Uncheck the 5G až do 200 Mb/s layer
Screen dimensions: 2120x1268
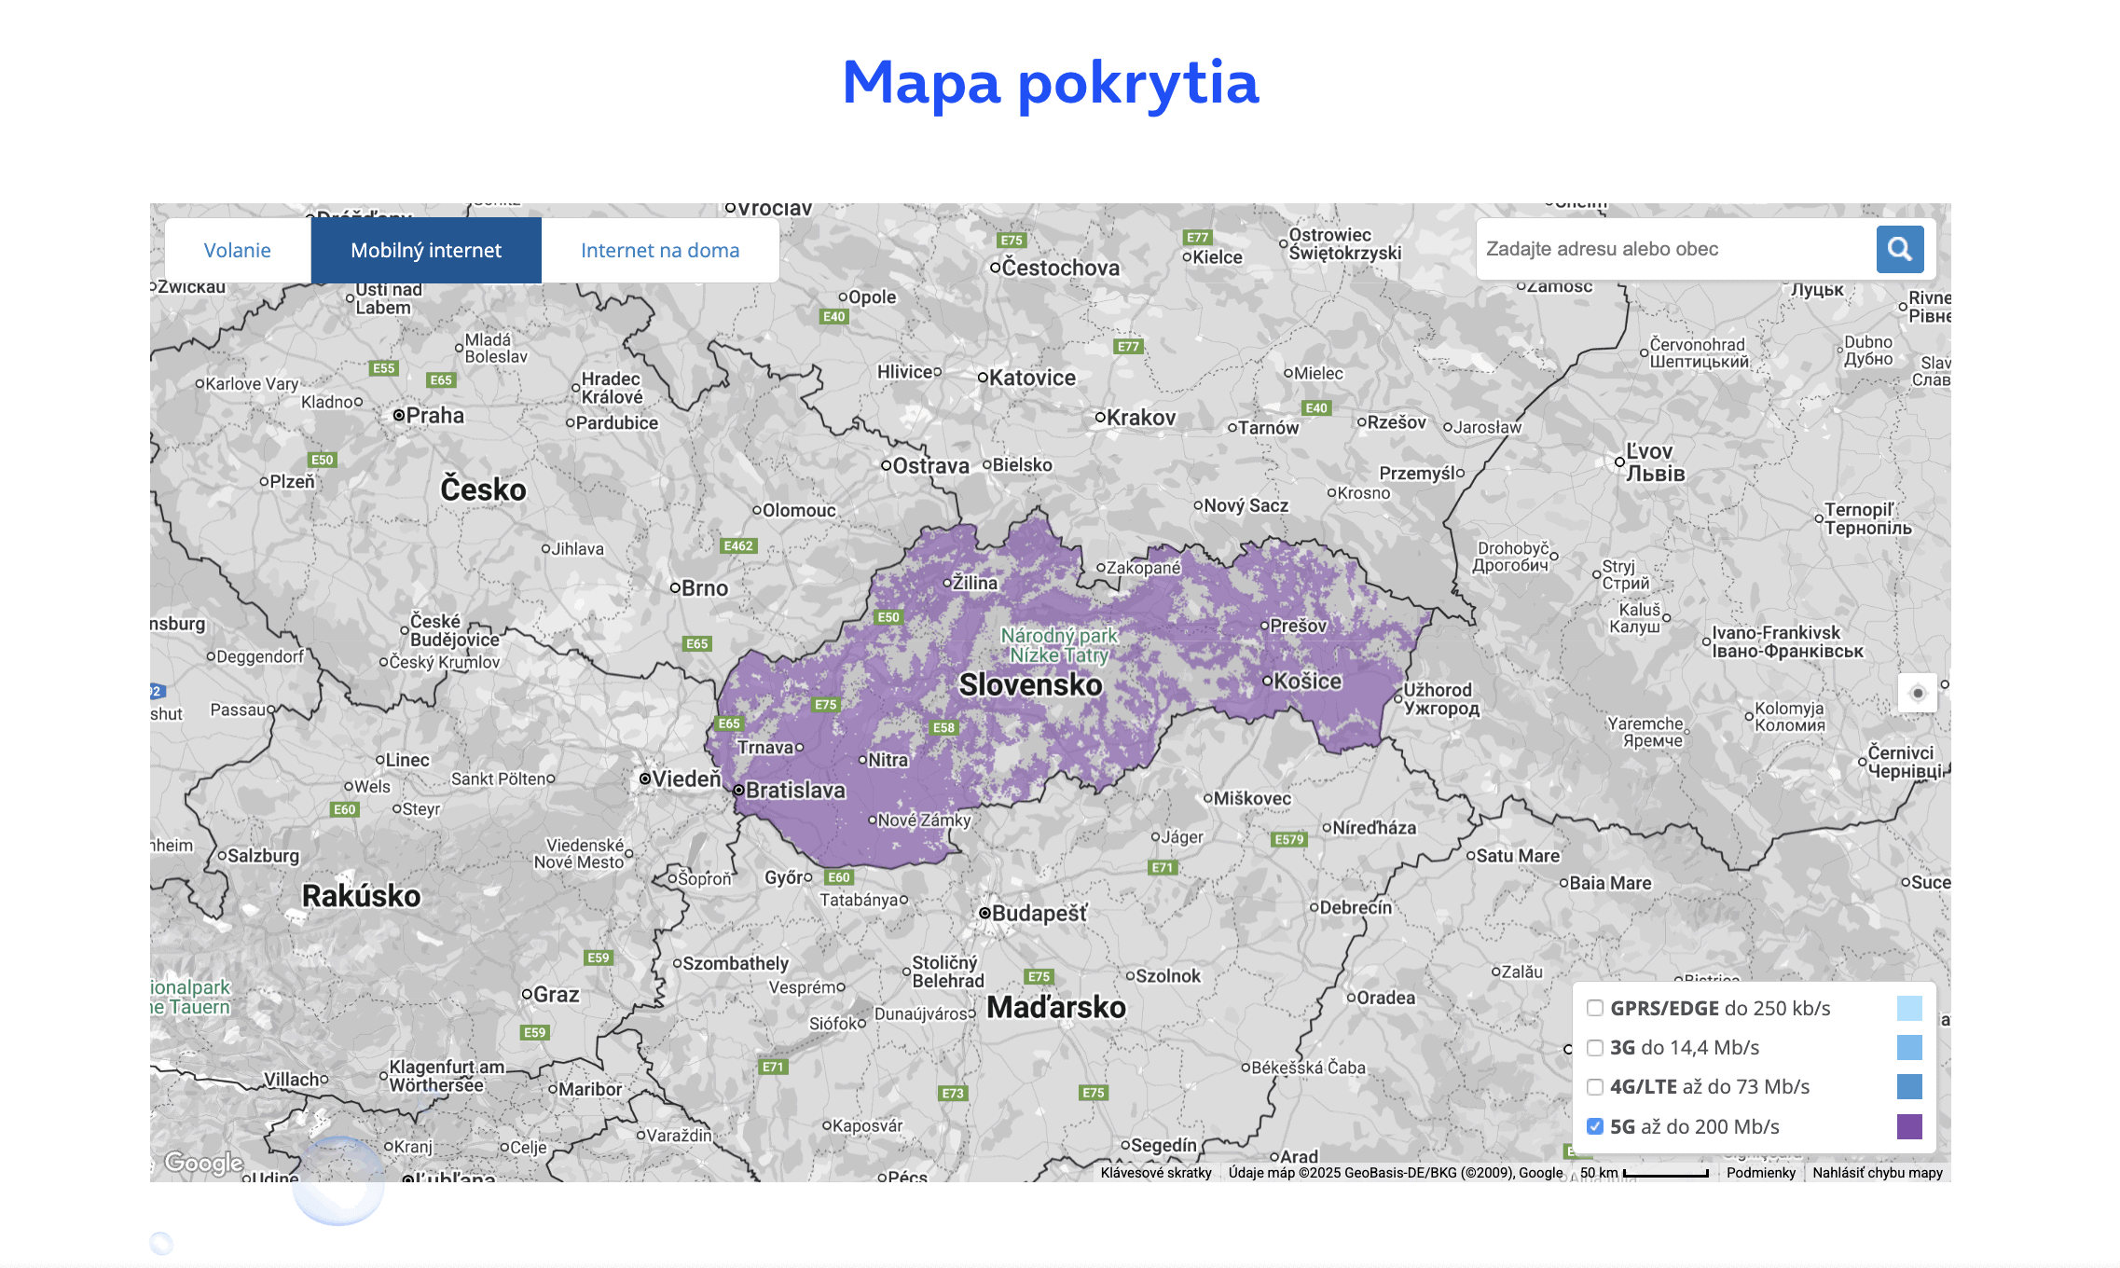(x=1595, y=1126)
